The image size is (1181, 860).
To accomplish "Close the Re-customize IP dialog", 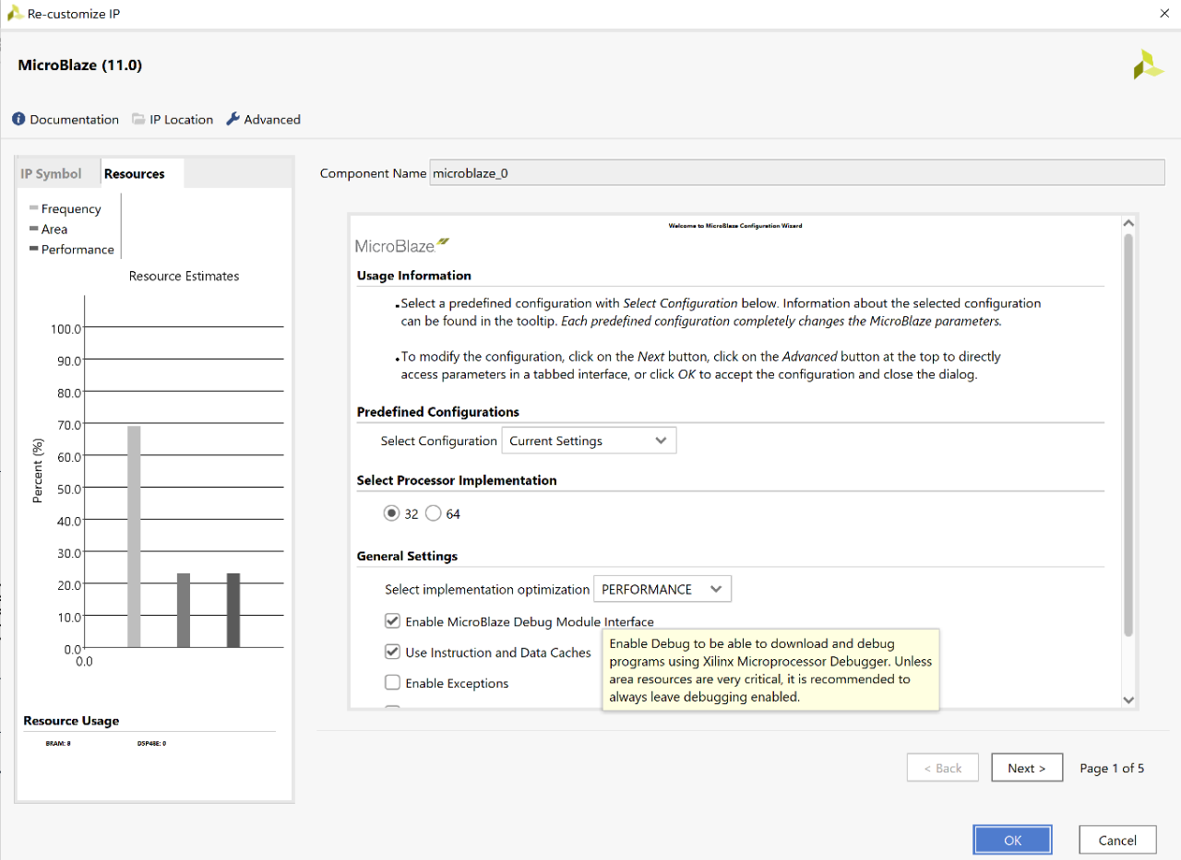I will coord(1163,14).
